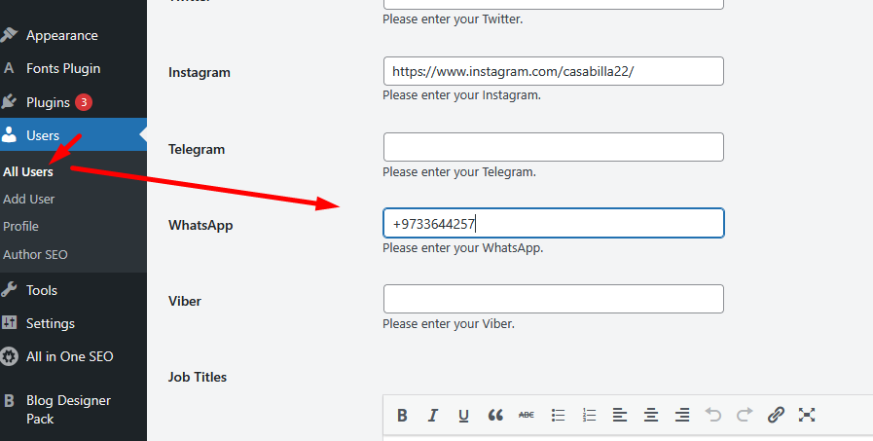Center align the editor text
Image resolution: width=873 pixels, height=441 pixels.
651,415
